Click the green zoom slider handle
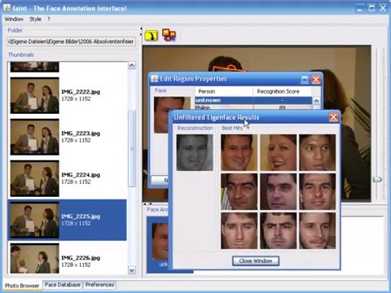Viewport: 391px width, 293px height. click(377, 179)
